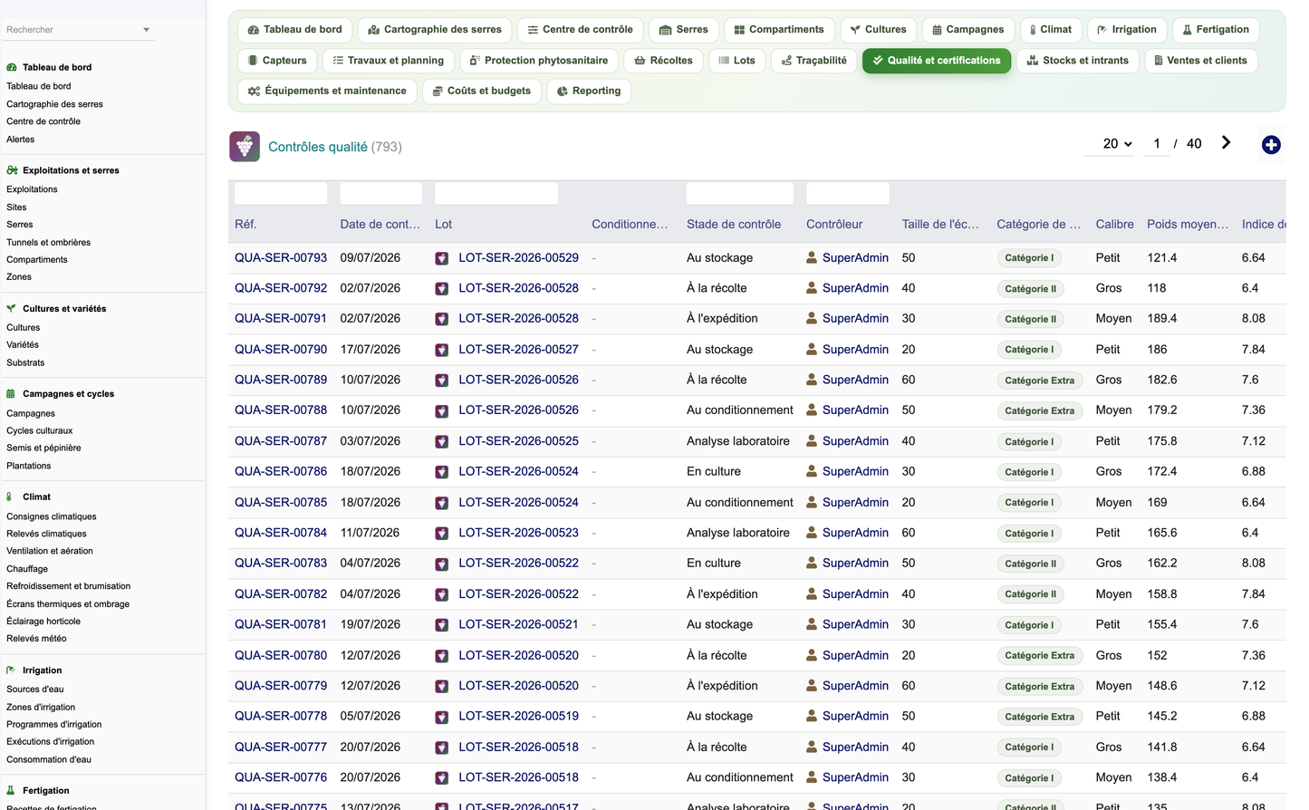Sort by the Calibre column header

[x=1114, y=225]
